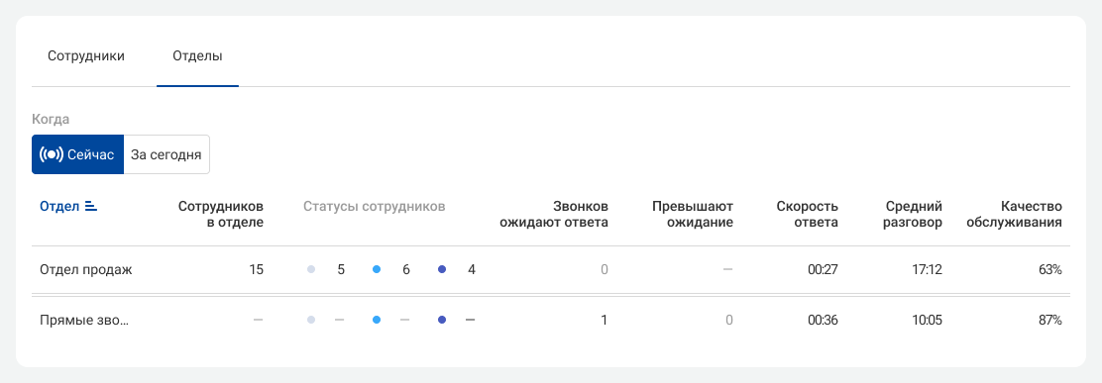The image size is (1102, 383).
Task: Switch the period toggle to За сегодня
Action: tap(166, 154)
